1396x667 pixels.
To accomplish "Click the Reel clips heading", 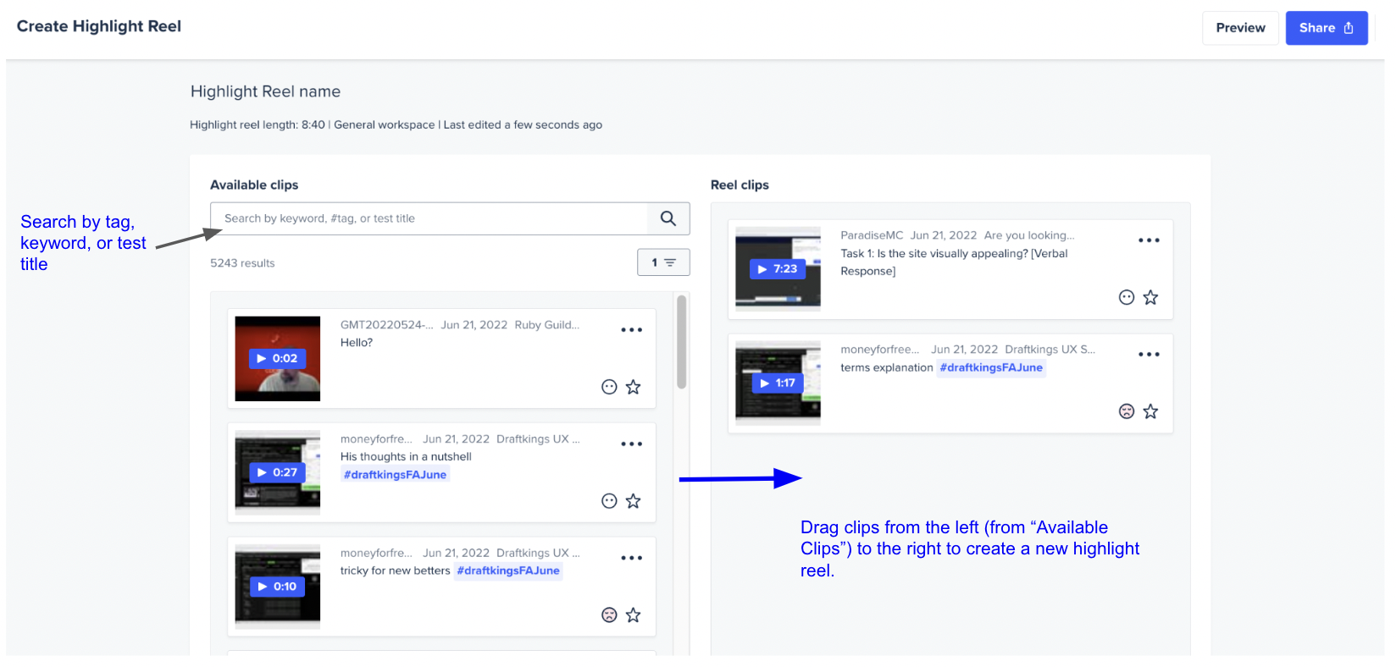I will (740, 185).
